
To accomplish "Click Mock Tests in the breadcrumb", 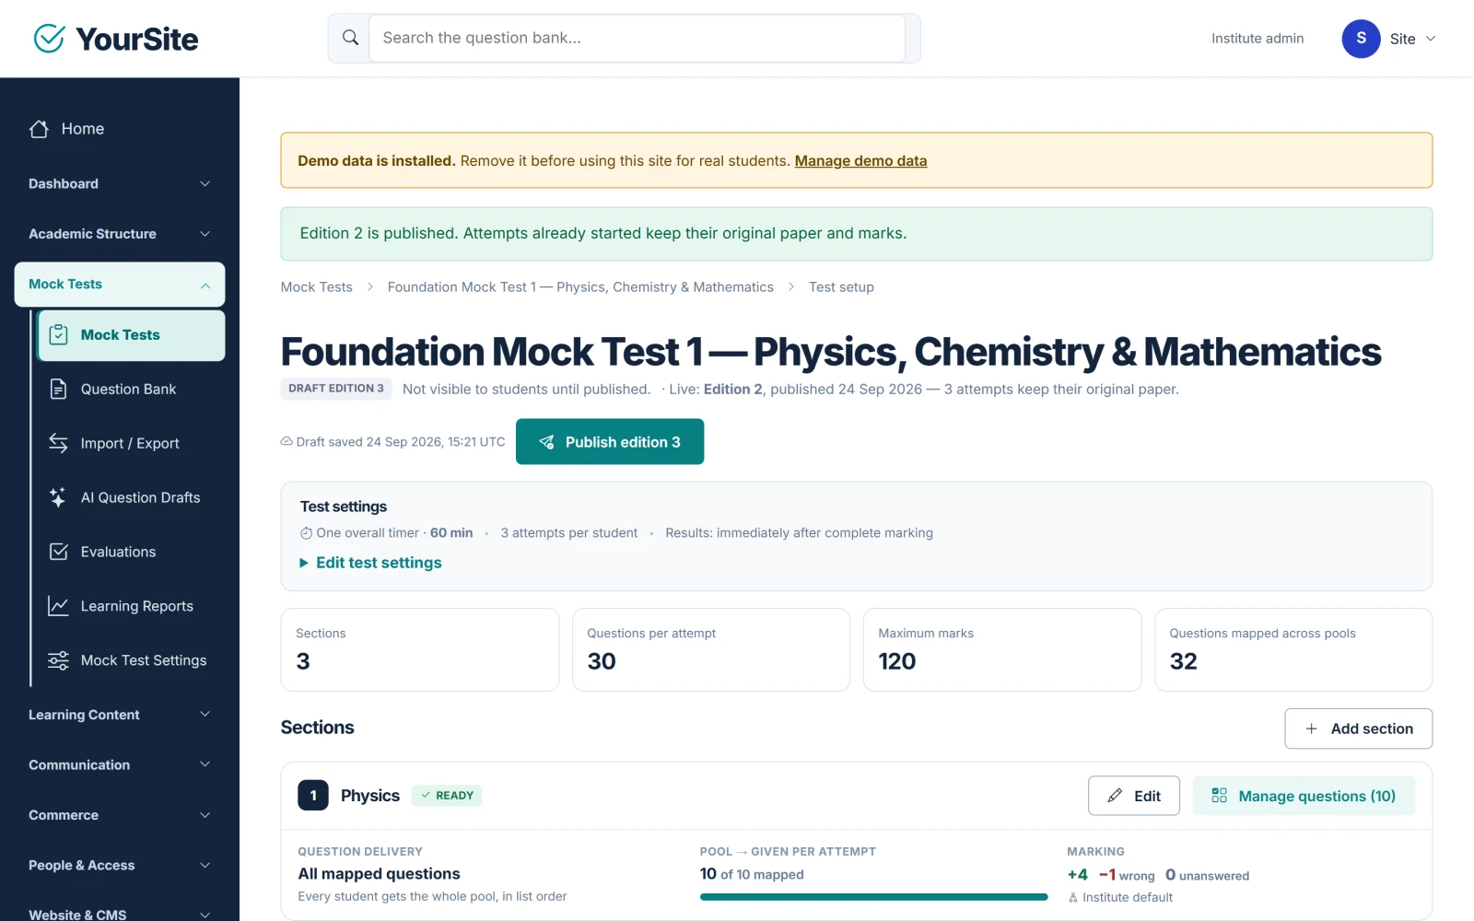I will 316,287.
